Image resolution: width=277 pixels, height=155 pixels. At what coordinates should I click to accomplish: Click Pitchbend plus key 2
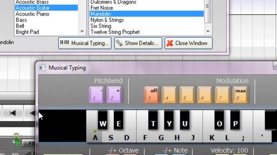tap(114, 95)
